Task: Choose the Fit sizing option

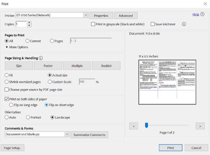Action: point(7,75)
